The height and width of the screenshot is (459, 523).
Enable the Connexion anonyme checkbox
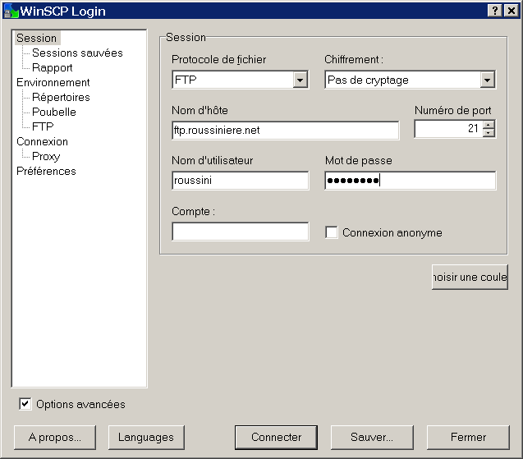(x=332, y=232)
